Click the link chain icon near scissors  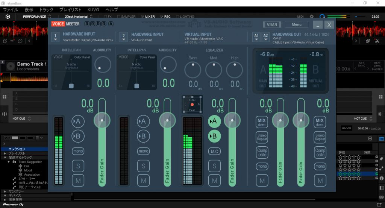(x=368, y=41)
